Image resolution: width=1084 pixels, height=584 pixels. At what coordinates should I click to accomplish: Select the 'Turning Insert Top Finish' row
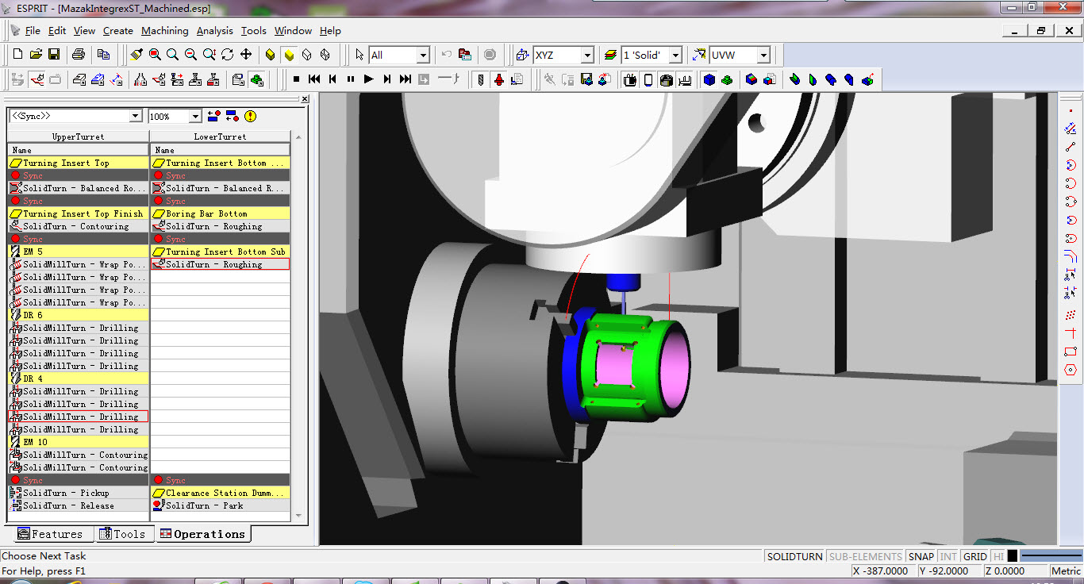78,213
